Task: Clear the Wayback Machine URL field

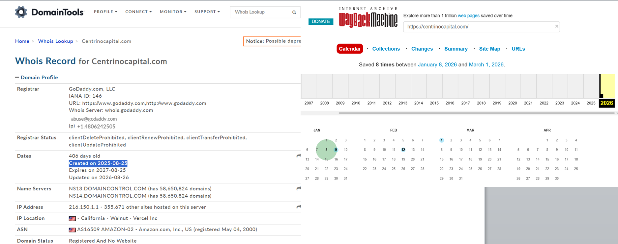Action: pyautogui.click(x=557, y=26)
